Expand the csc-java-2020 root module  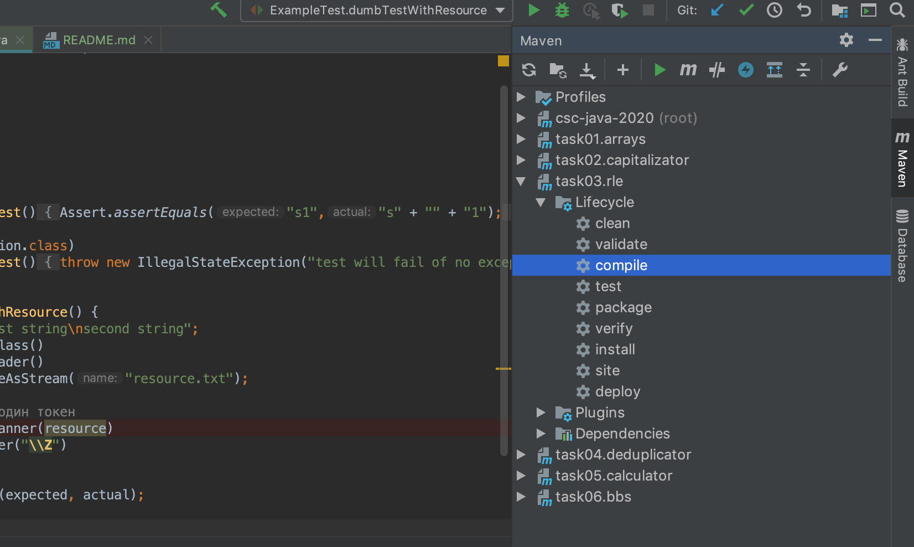click(x=521, y=118)
